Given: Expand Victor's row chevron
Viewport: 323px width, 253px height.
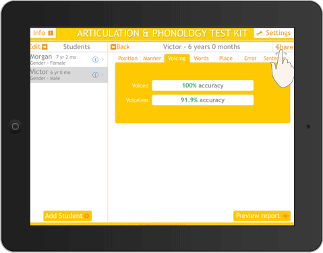Looking at the screenshot, I should tap(102, 75).
